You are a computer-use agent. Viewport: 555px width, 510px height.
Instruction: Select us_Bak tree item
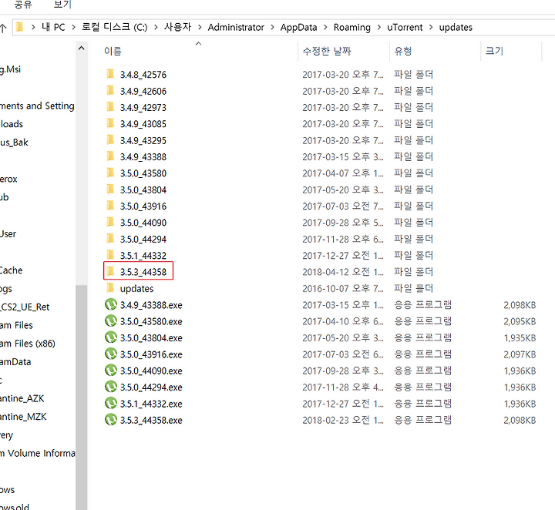[14, 143]
